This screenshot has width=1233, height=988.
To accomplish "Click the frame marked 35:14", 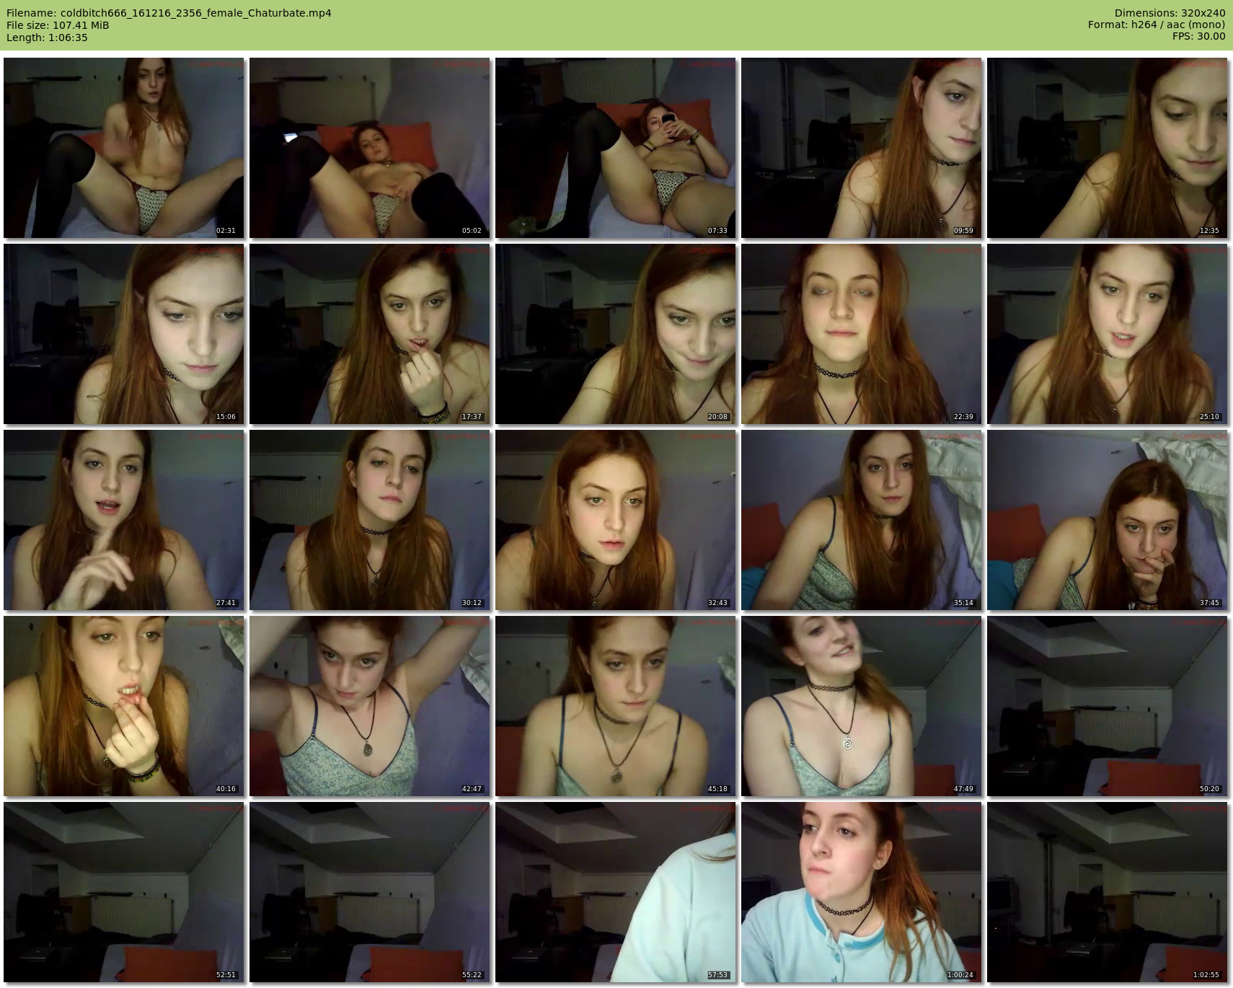I will (861, 520).
